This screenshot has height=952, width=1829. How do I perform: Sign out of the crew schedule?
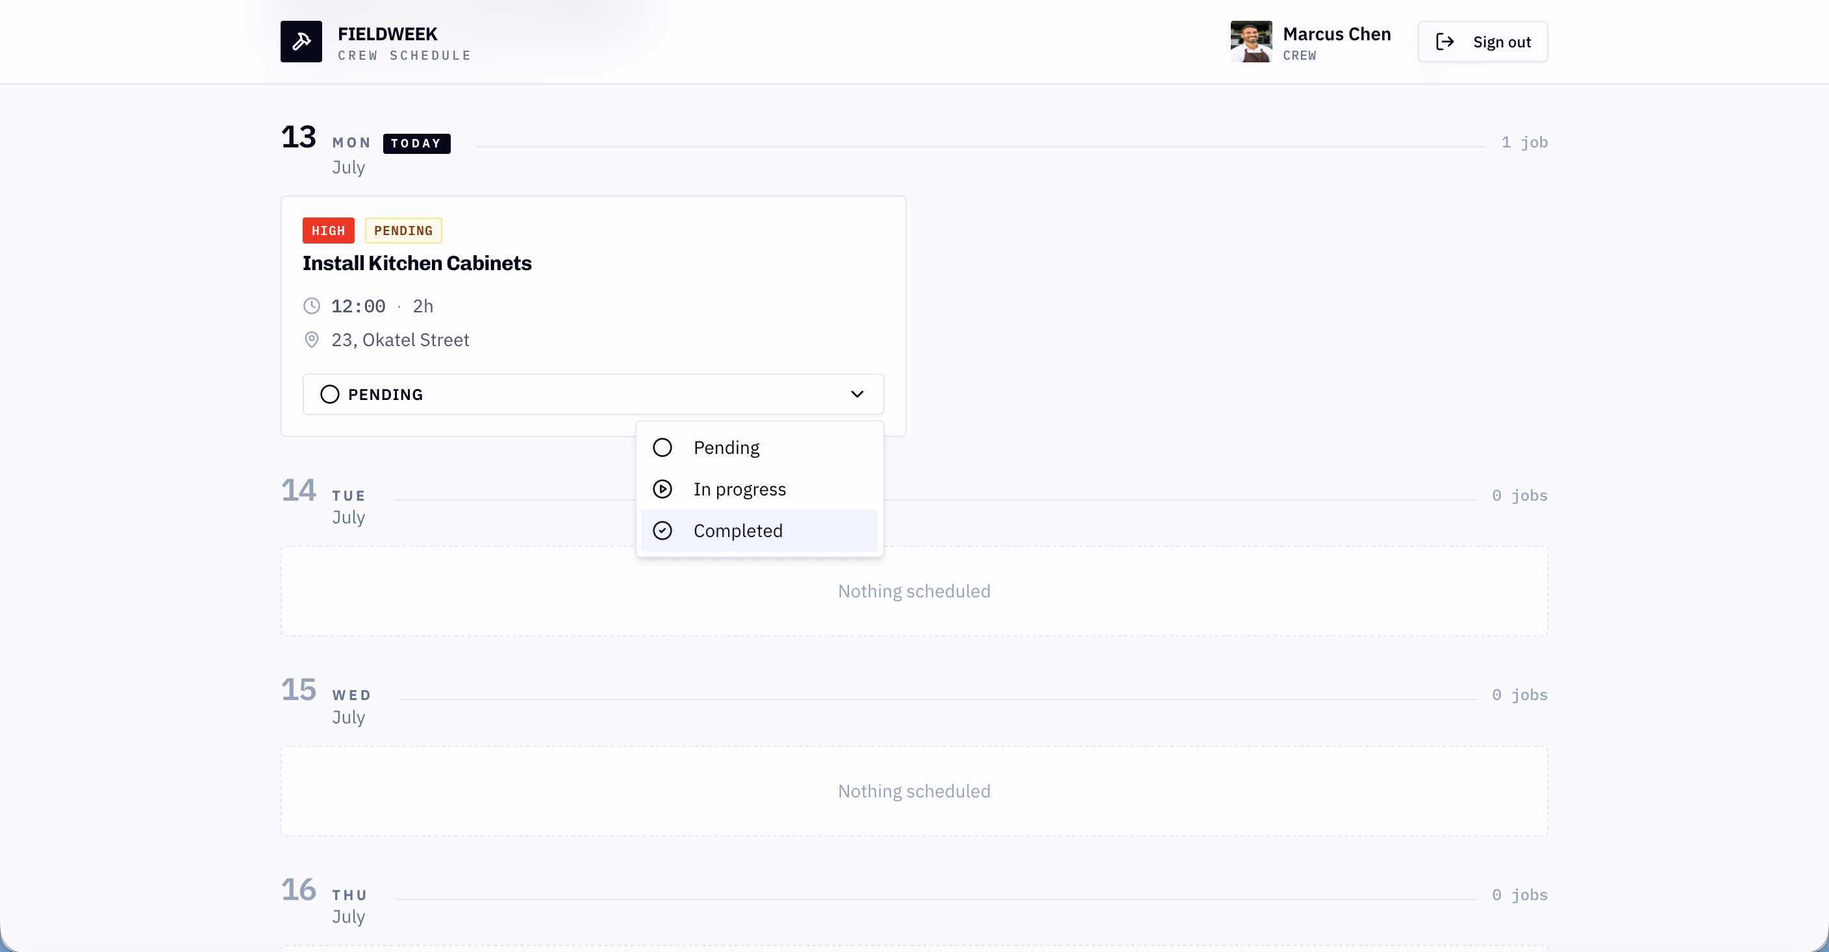pos(1483,41)
